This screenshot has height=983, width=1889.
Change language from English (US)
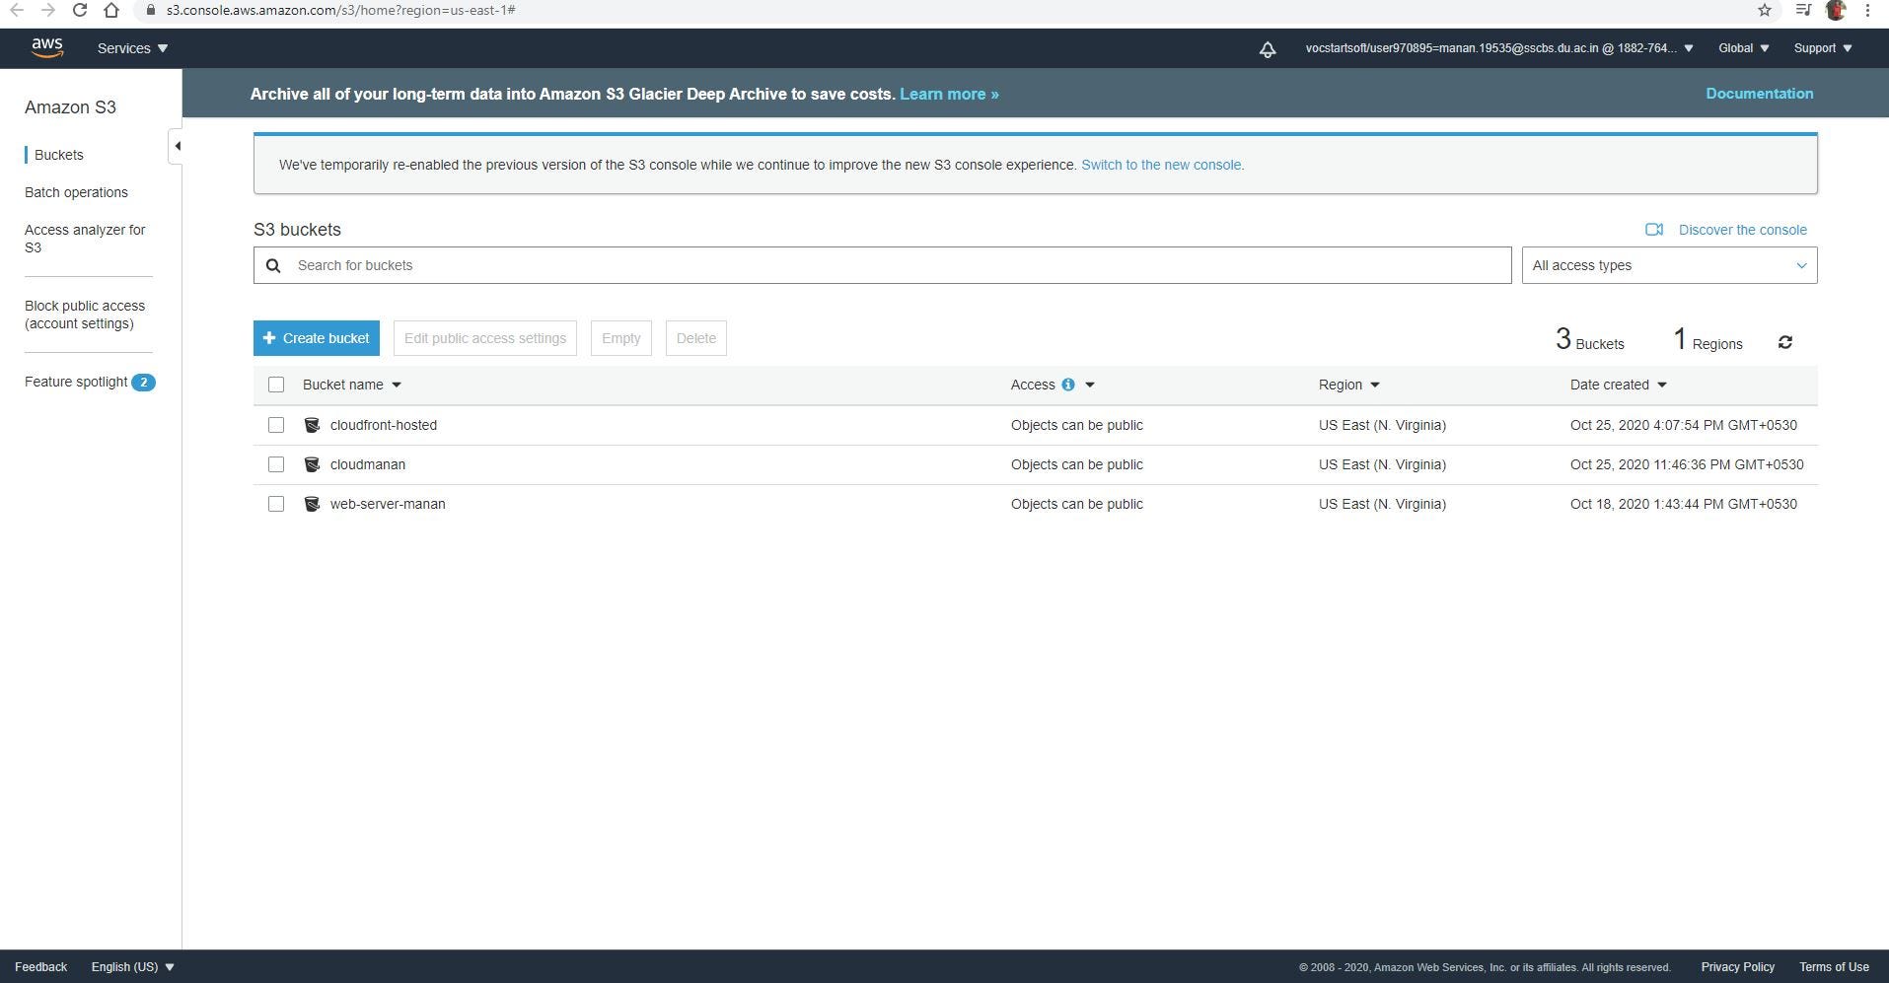pos(132,967)
